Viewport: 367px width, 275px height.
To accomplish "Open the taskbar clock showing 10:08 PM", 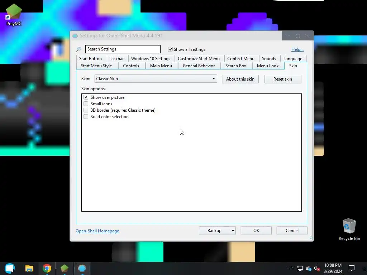I will pyautogui.click(x=333, y=268).
